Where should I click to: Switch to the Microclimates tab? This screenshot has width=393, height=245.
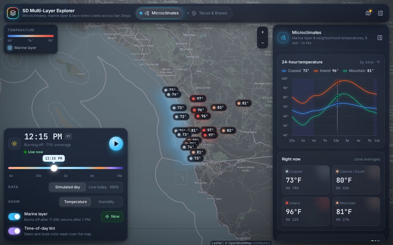159,13
